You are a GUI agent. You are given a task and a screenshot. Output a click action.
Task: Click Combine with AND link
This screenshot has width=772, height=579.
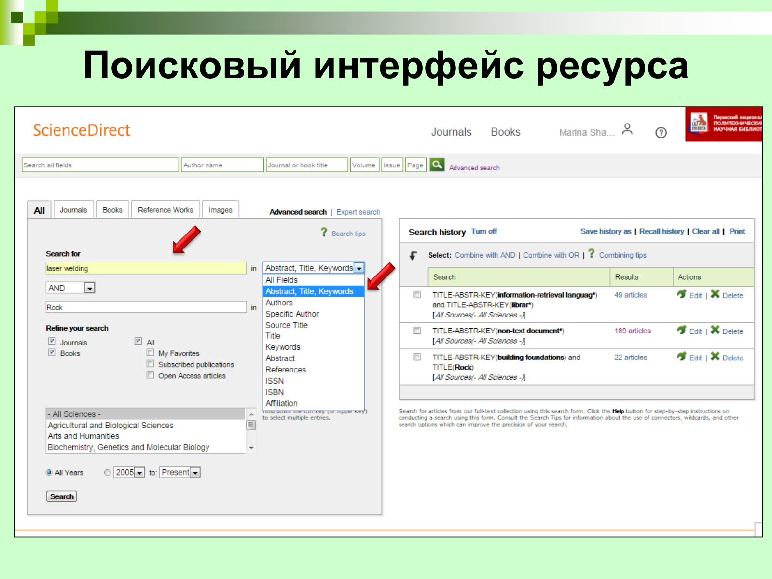pyautogui.click(x=485, y=255)
